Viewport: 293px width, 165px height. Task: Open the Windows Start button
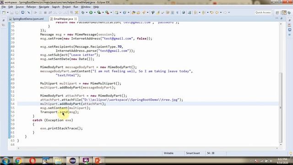(x=6, y=161)
